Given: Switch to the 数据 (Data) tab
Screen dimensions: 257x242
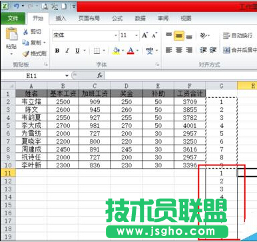Looking at the screenshot, I should pyautogui.click(x=140, y=18).
